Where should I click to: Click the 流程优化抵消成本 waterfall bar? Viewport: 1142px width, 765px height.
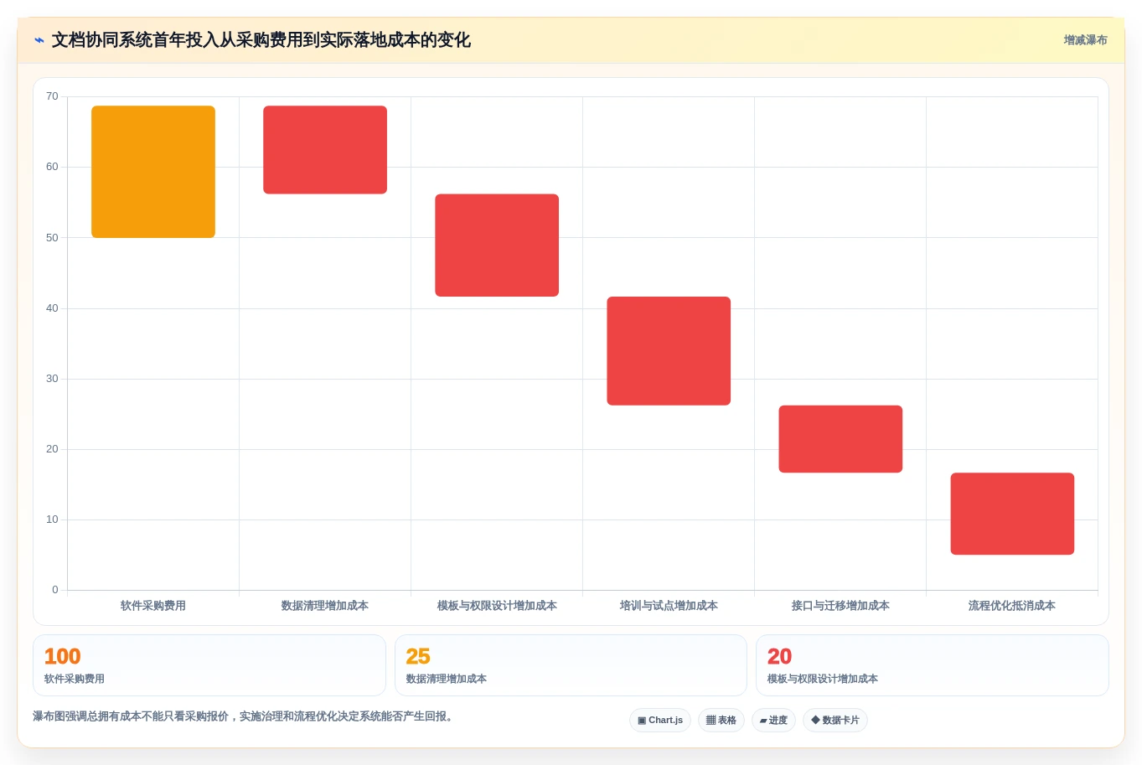click(1012, 514)
